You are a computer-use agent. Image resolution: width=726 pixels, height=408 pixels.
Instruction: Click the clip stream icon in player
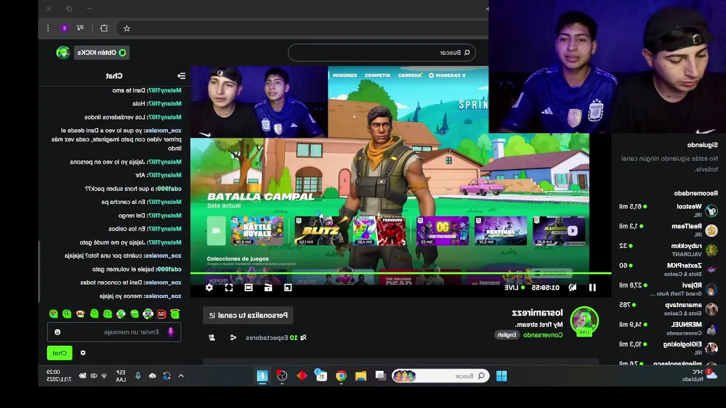[x=268, y=288]
